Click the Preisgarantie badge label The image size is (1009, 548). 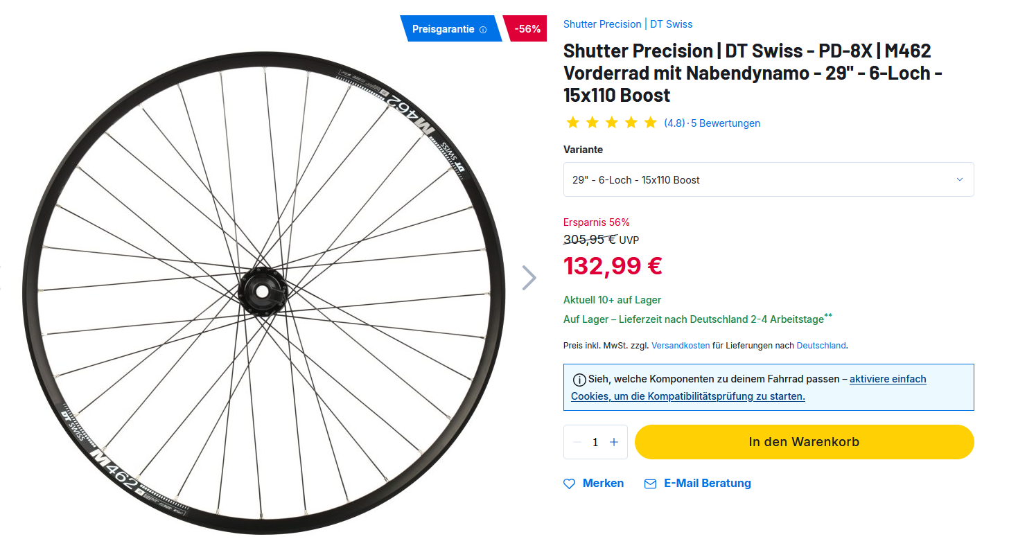(x=443, y=29)
